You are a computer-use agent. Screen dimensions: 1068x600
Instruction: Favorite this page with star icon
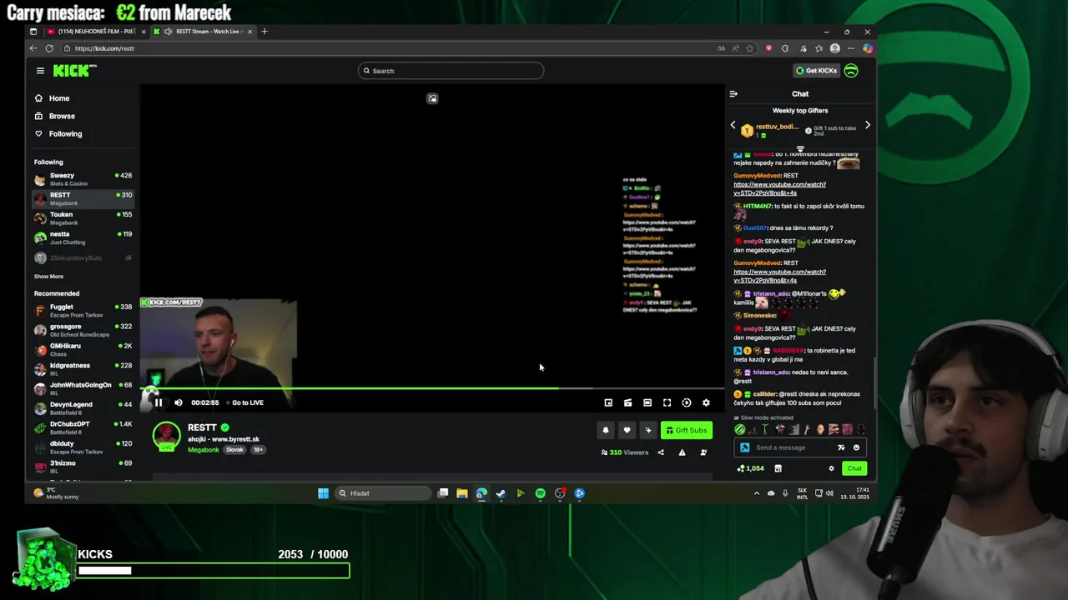coord(750,48)
